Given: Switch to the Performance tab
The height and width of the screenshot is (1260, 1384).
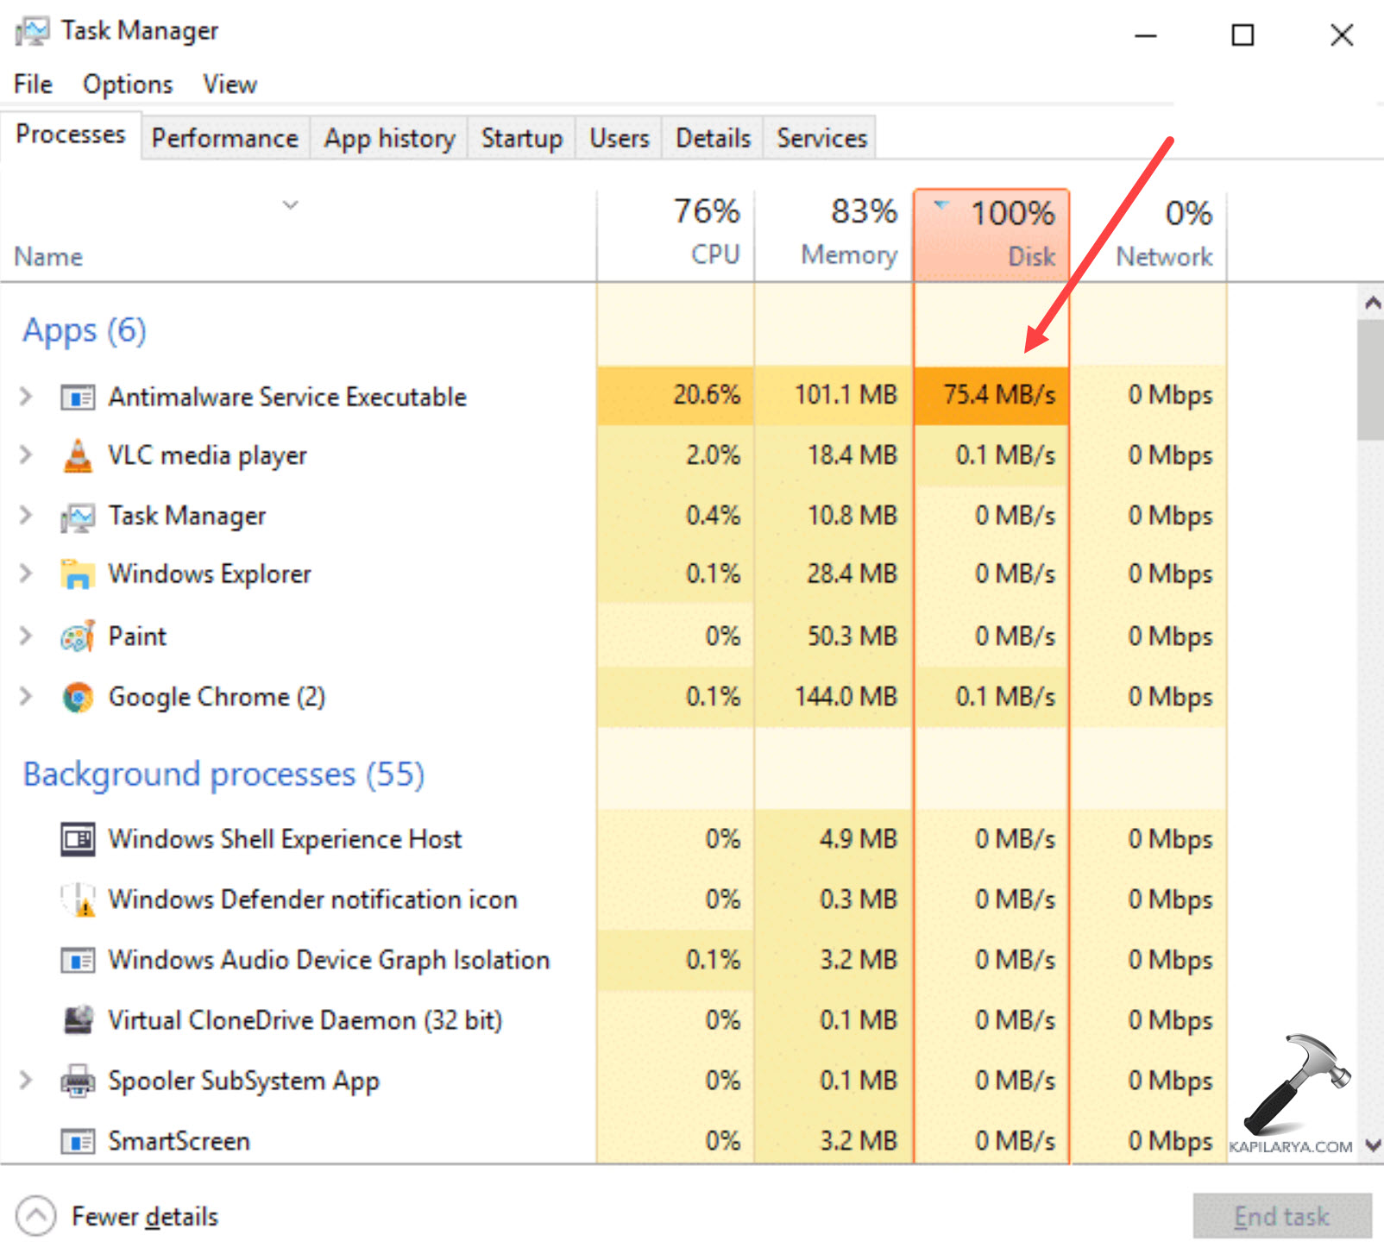Looking at the screenshot, I should (x=224, y=138).
